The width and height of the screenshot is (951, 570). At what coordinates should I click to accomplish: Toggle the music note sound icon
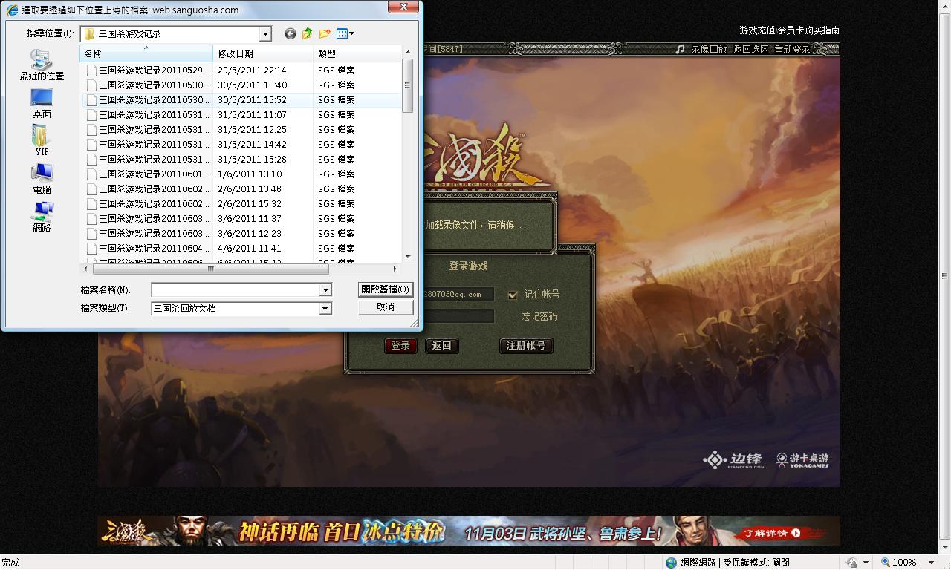680,49
